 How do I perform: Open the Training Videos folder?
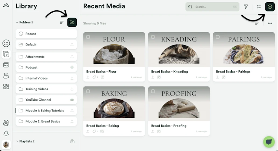click(46, 89)
